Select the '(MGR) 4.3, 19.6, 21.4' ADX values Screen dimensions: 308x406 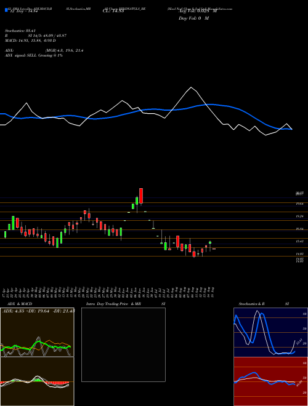[64, 50]
